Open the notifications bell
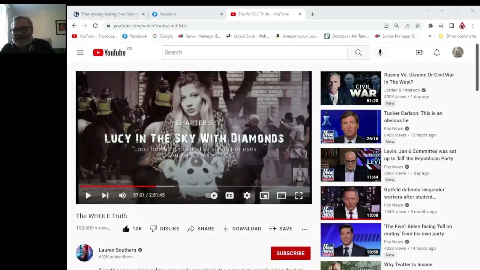Image resolution: width=480 pixels, height=270 pixels. (x=436, y=52)
